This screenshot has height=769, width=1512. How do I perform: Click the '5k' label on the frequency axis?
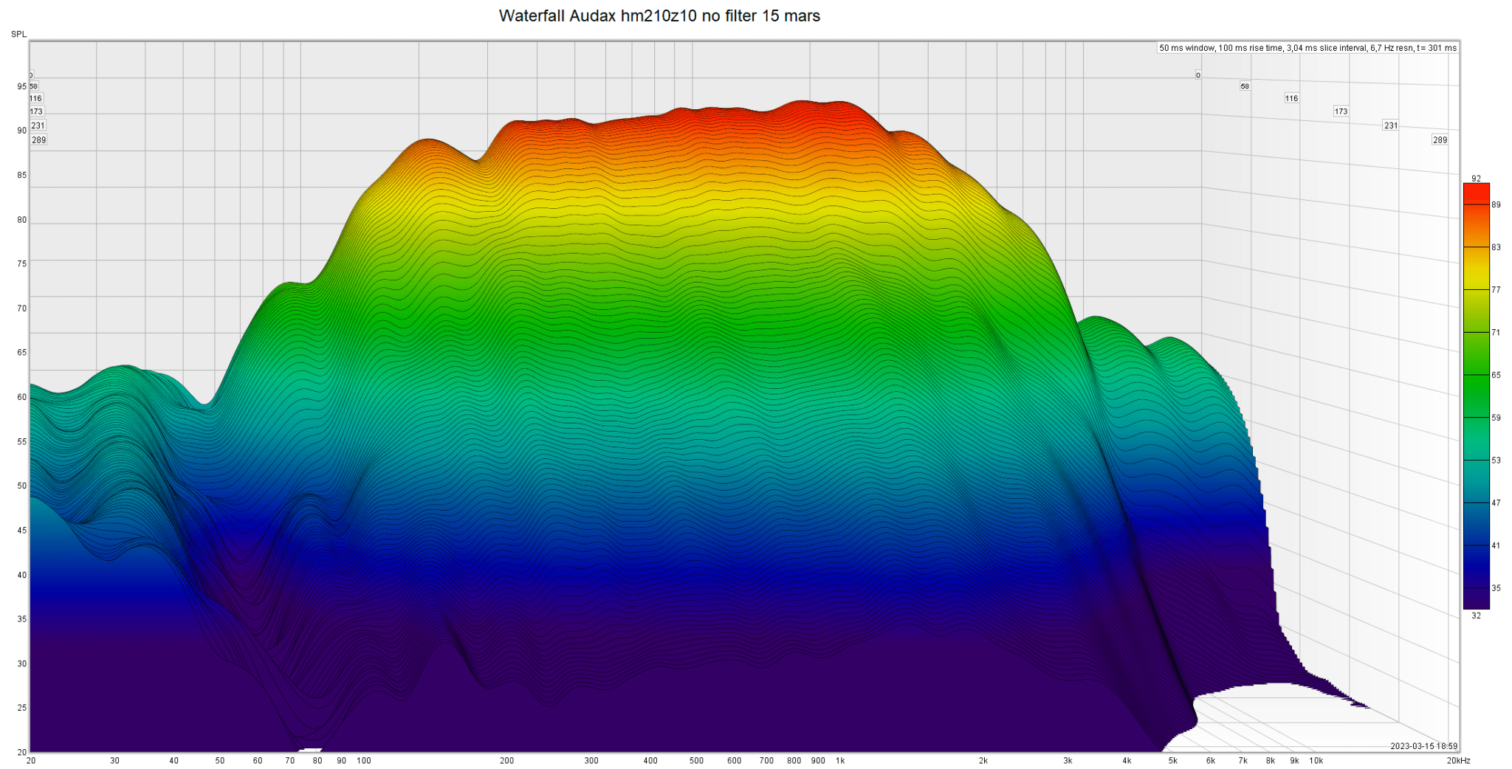(x=1172, y=761)
